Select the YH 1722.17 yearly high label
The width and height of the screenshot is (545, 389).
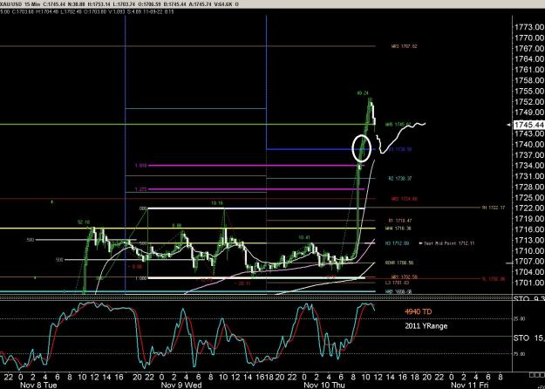tap(493, 208)
